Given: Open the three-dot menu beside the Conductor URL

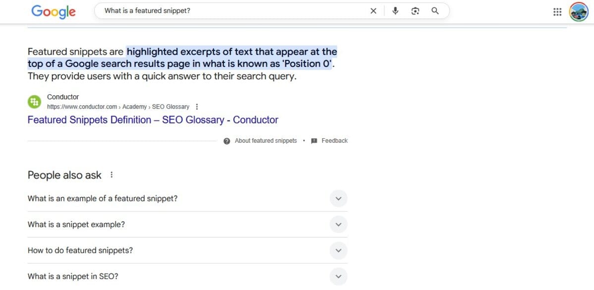Looking at the screenshot, I should coord(197,106).
